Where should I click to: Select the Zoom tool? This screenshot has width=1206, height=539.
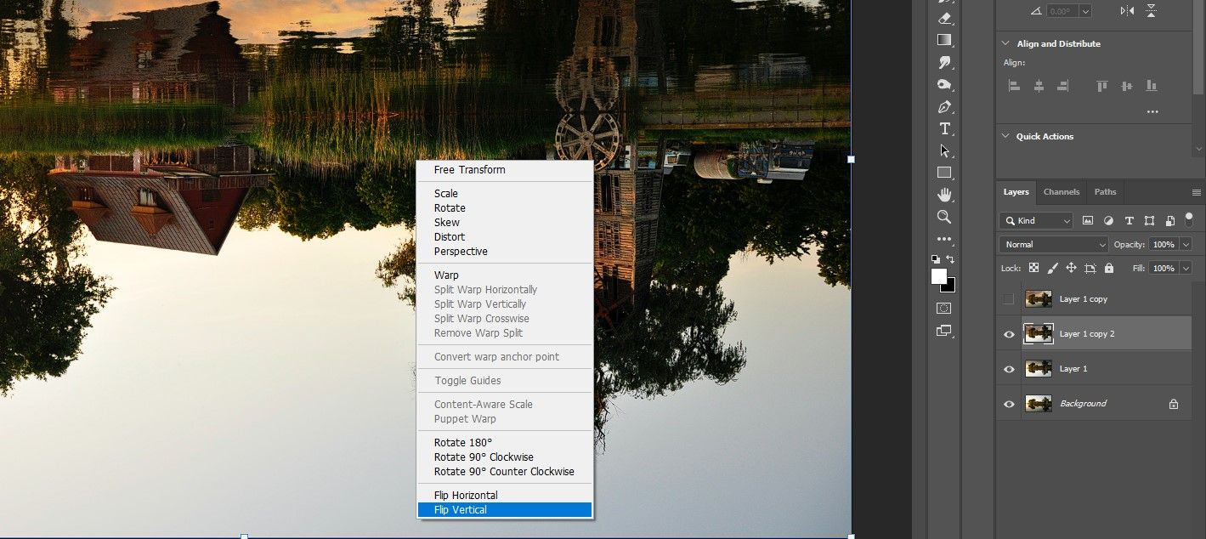coord(944,217)
